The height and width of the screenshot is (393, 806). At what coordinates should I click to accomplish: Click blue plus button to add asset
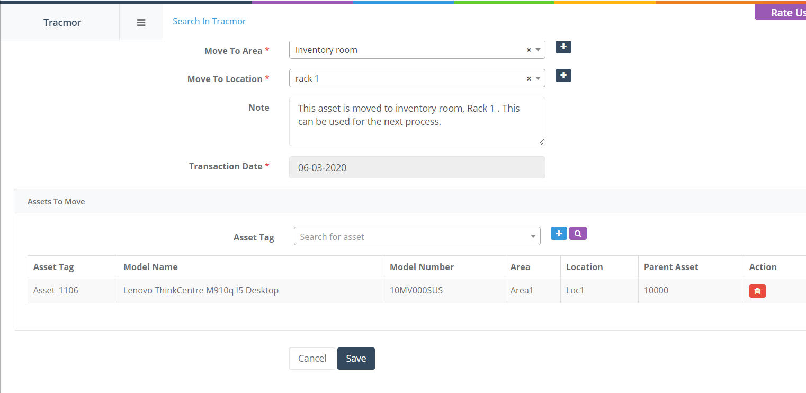[x=559, y=234]
